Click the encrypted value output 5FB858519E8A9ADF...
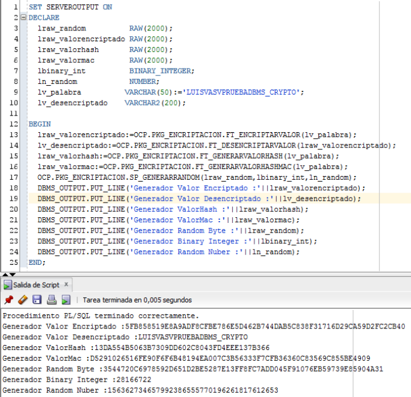The image size is (411, 397). click(265, 326)
